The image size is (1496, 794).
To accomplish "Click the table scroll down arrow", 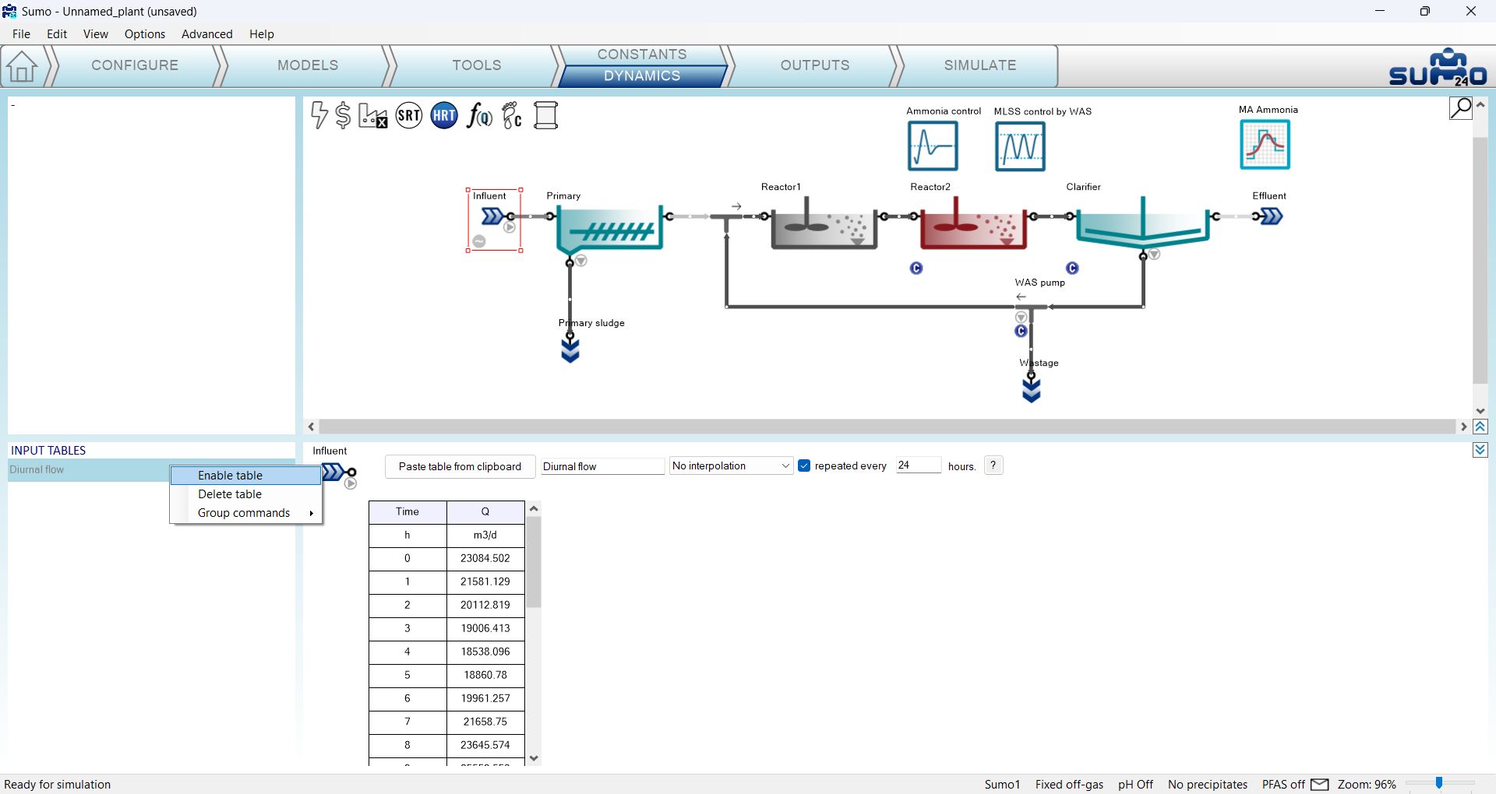I will [534, 758].
